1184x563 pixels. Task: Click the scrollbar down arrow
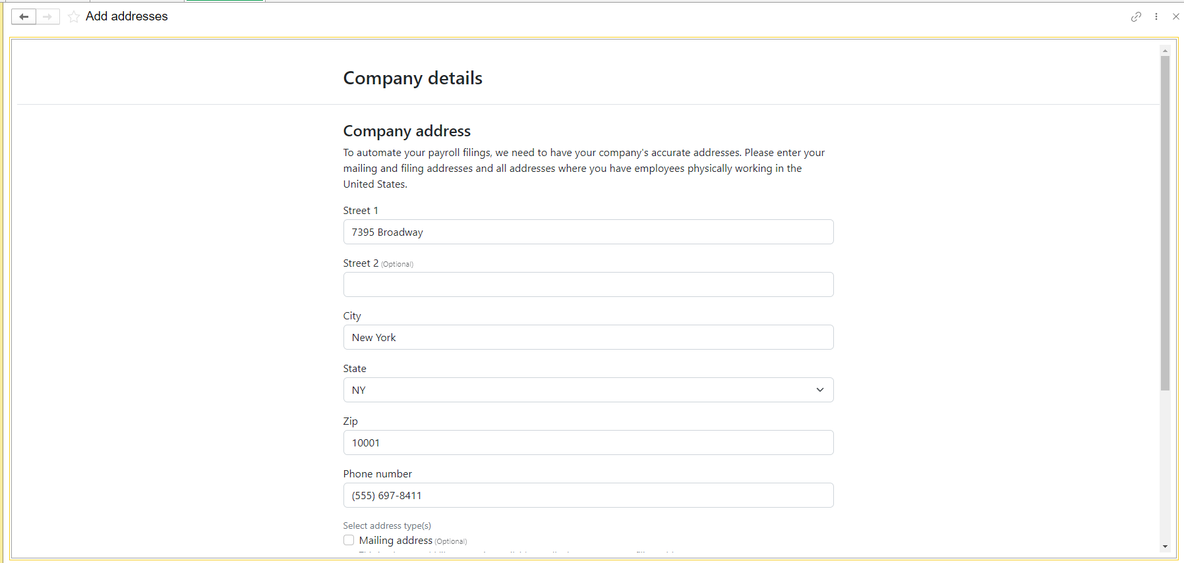point(1165,547)
